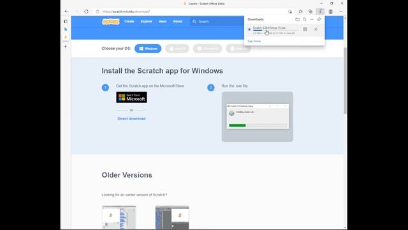Click the lock icon in address bar
This screenshot has height=230, width=408.
(x=98, y=11)
